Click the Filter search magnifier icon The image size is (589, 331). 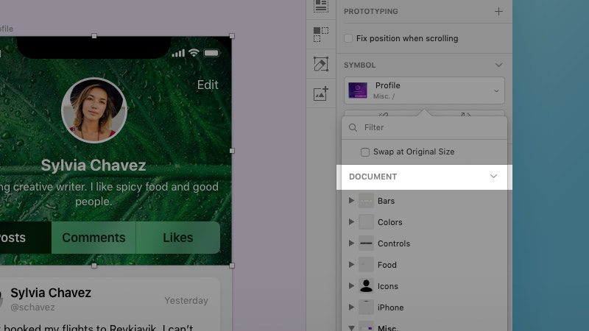353,127
